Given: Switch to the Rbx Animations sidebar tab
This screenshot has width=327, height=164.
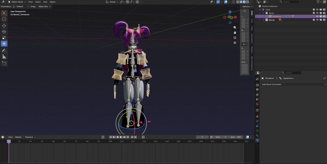Looking at the screenshot, I should tap(252, 63).
